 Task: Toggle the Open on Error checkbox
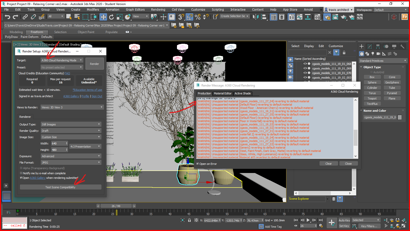tap(197, 164)
